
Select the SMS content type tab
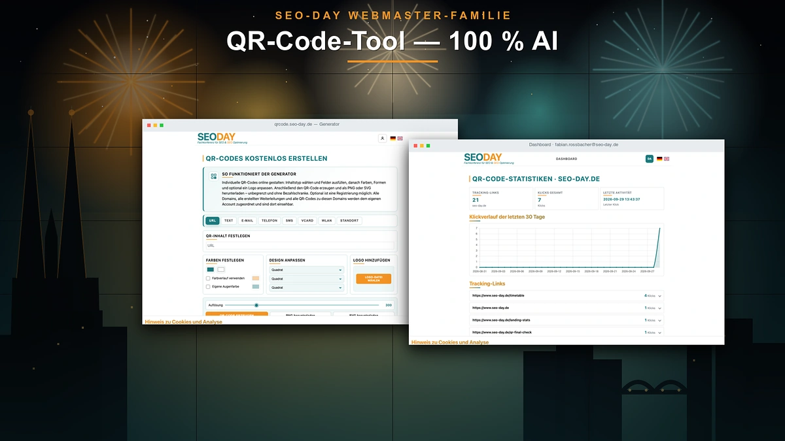pyautogui.click(x=289, y=221)
